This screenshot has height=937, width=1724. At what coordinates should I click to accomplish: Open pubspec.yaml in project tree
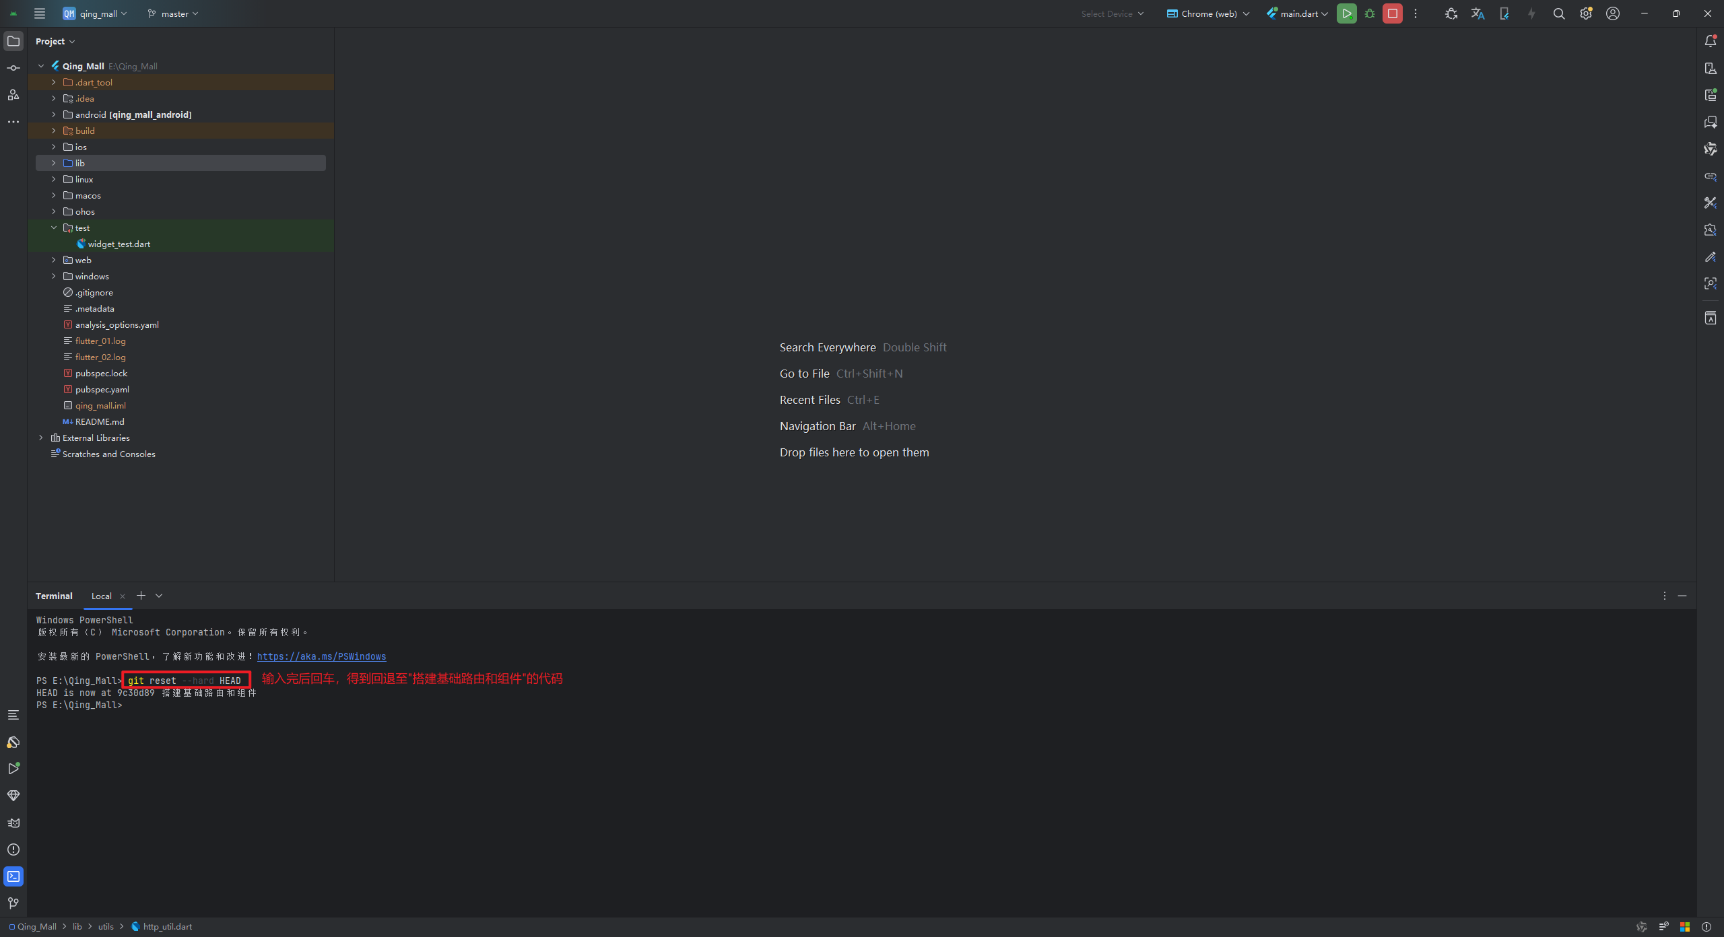click(x=102, y=389)
